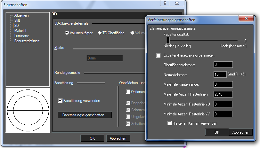Toggle the Optionen checkbox
This screenshot has width=260, height=148.
tap(128, 92)
